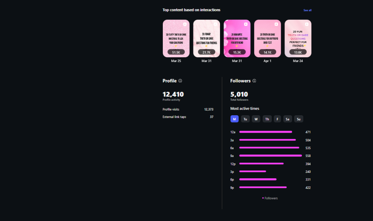Viewport: 373px width, 221px height.
Task: Open the Mar 25 flirty questions reel thumbnail
Action: 176,38
